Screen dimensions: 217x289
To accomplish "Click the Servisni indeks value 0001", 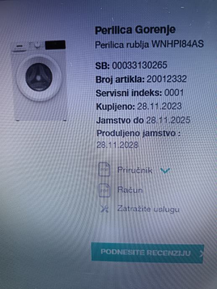I will (174, 93).
